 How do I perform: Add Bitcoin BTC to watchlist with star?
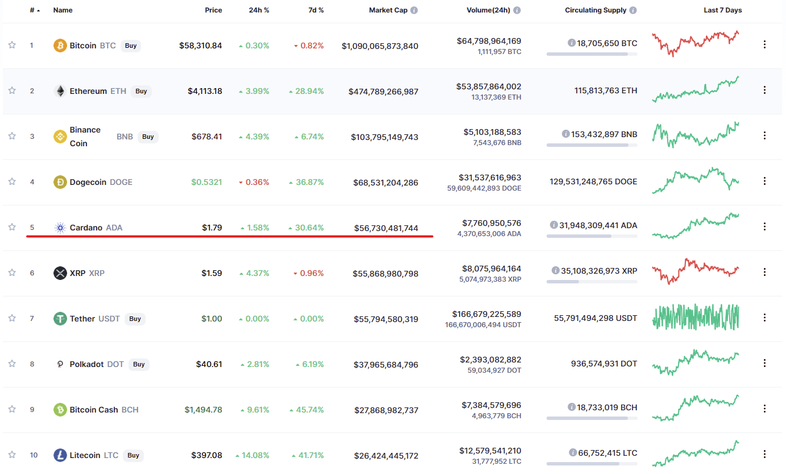pos(12,45)
